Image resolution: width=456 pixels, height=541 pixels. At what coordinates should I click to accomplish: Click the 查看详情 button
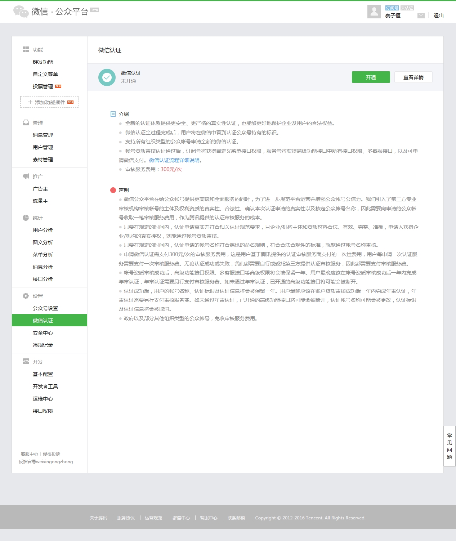point(413,77)
